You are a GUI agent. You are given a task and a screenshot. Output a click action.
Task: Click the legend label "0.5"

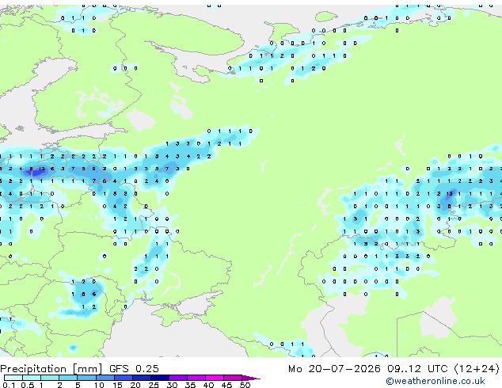point(28,385)
